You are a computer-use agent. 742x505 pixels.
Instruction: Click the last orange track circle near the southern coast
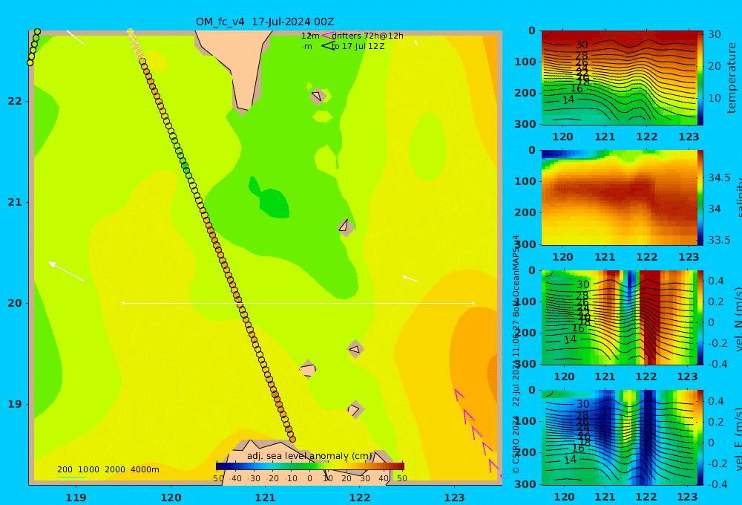point(292,439)
